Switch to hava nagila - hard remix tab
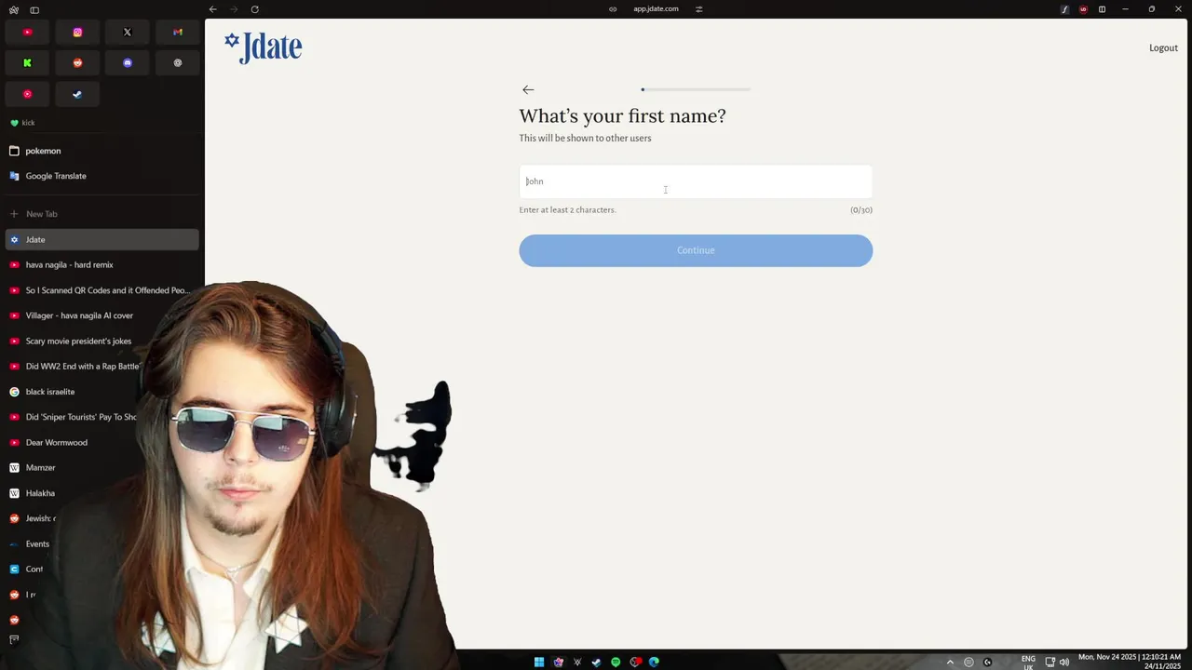This screenshot has width=1192, height=670. pos(102,265)
